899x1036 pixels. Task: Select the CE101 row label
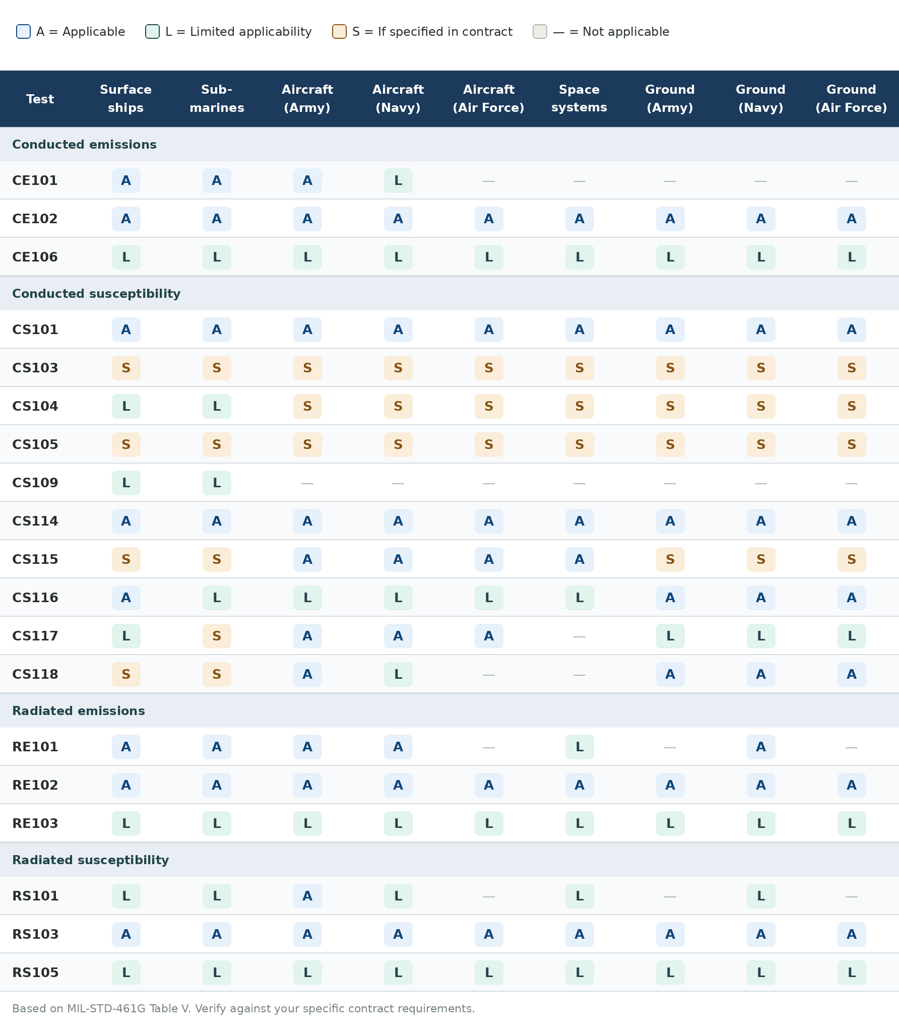pos(35,180)
